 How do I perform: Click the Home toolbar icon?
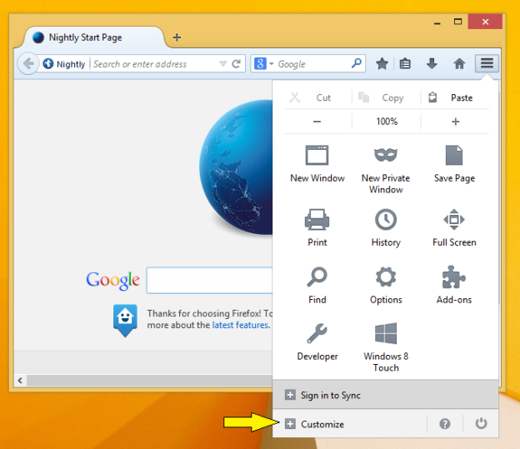(459, 63)
